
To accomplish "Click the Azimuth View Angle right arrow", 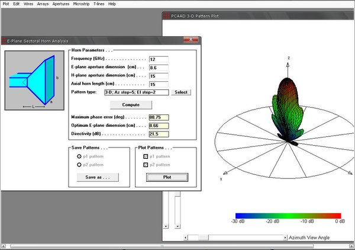I will pos(285,238).
